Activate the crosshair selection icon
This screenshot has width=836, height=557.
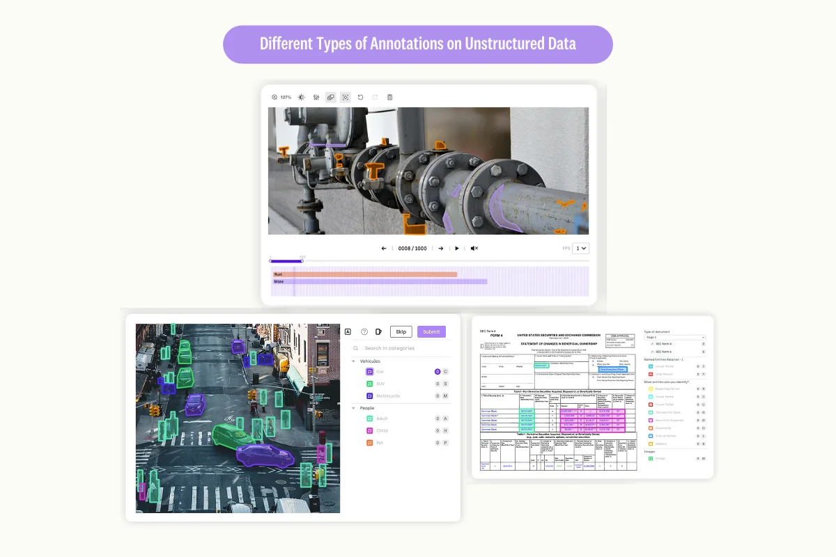click(x=345, y=97)
